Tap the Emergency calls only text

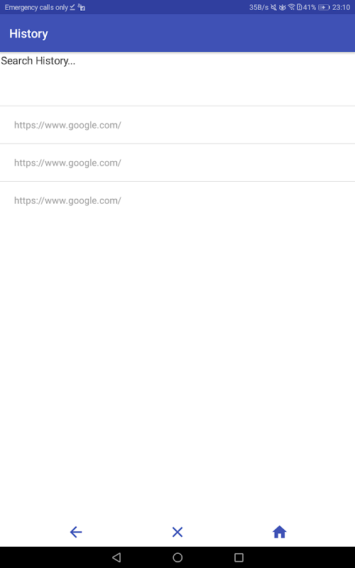[x=36, y=7]
